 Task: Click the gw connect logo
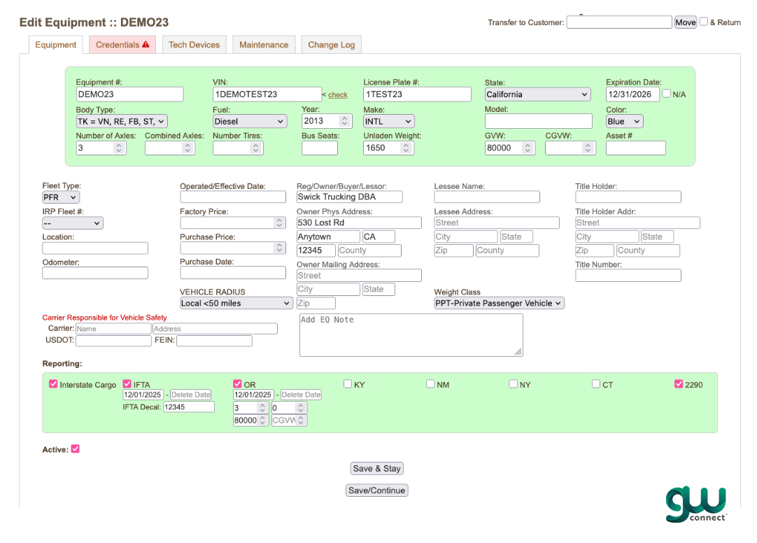tap(695, 504)
